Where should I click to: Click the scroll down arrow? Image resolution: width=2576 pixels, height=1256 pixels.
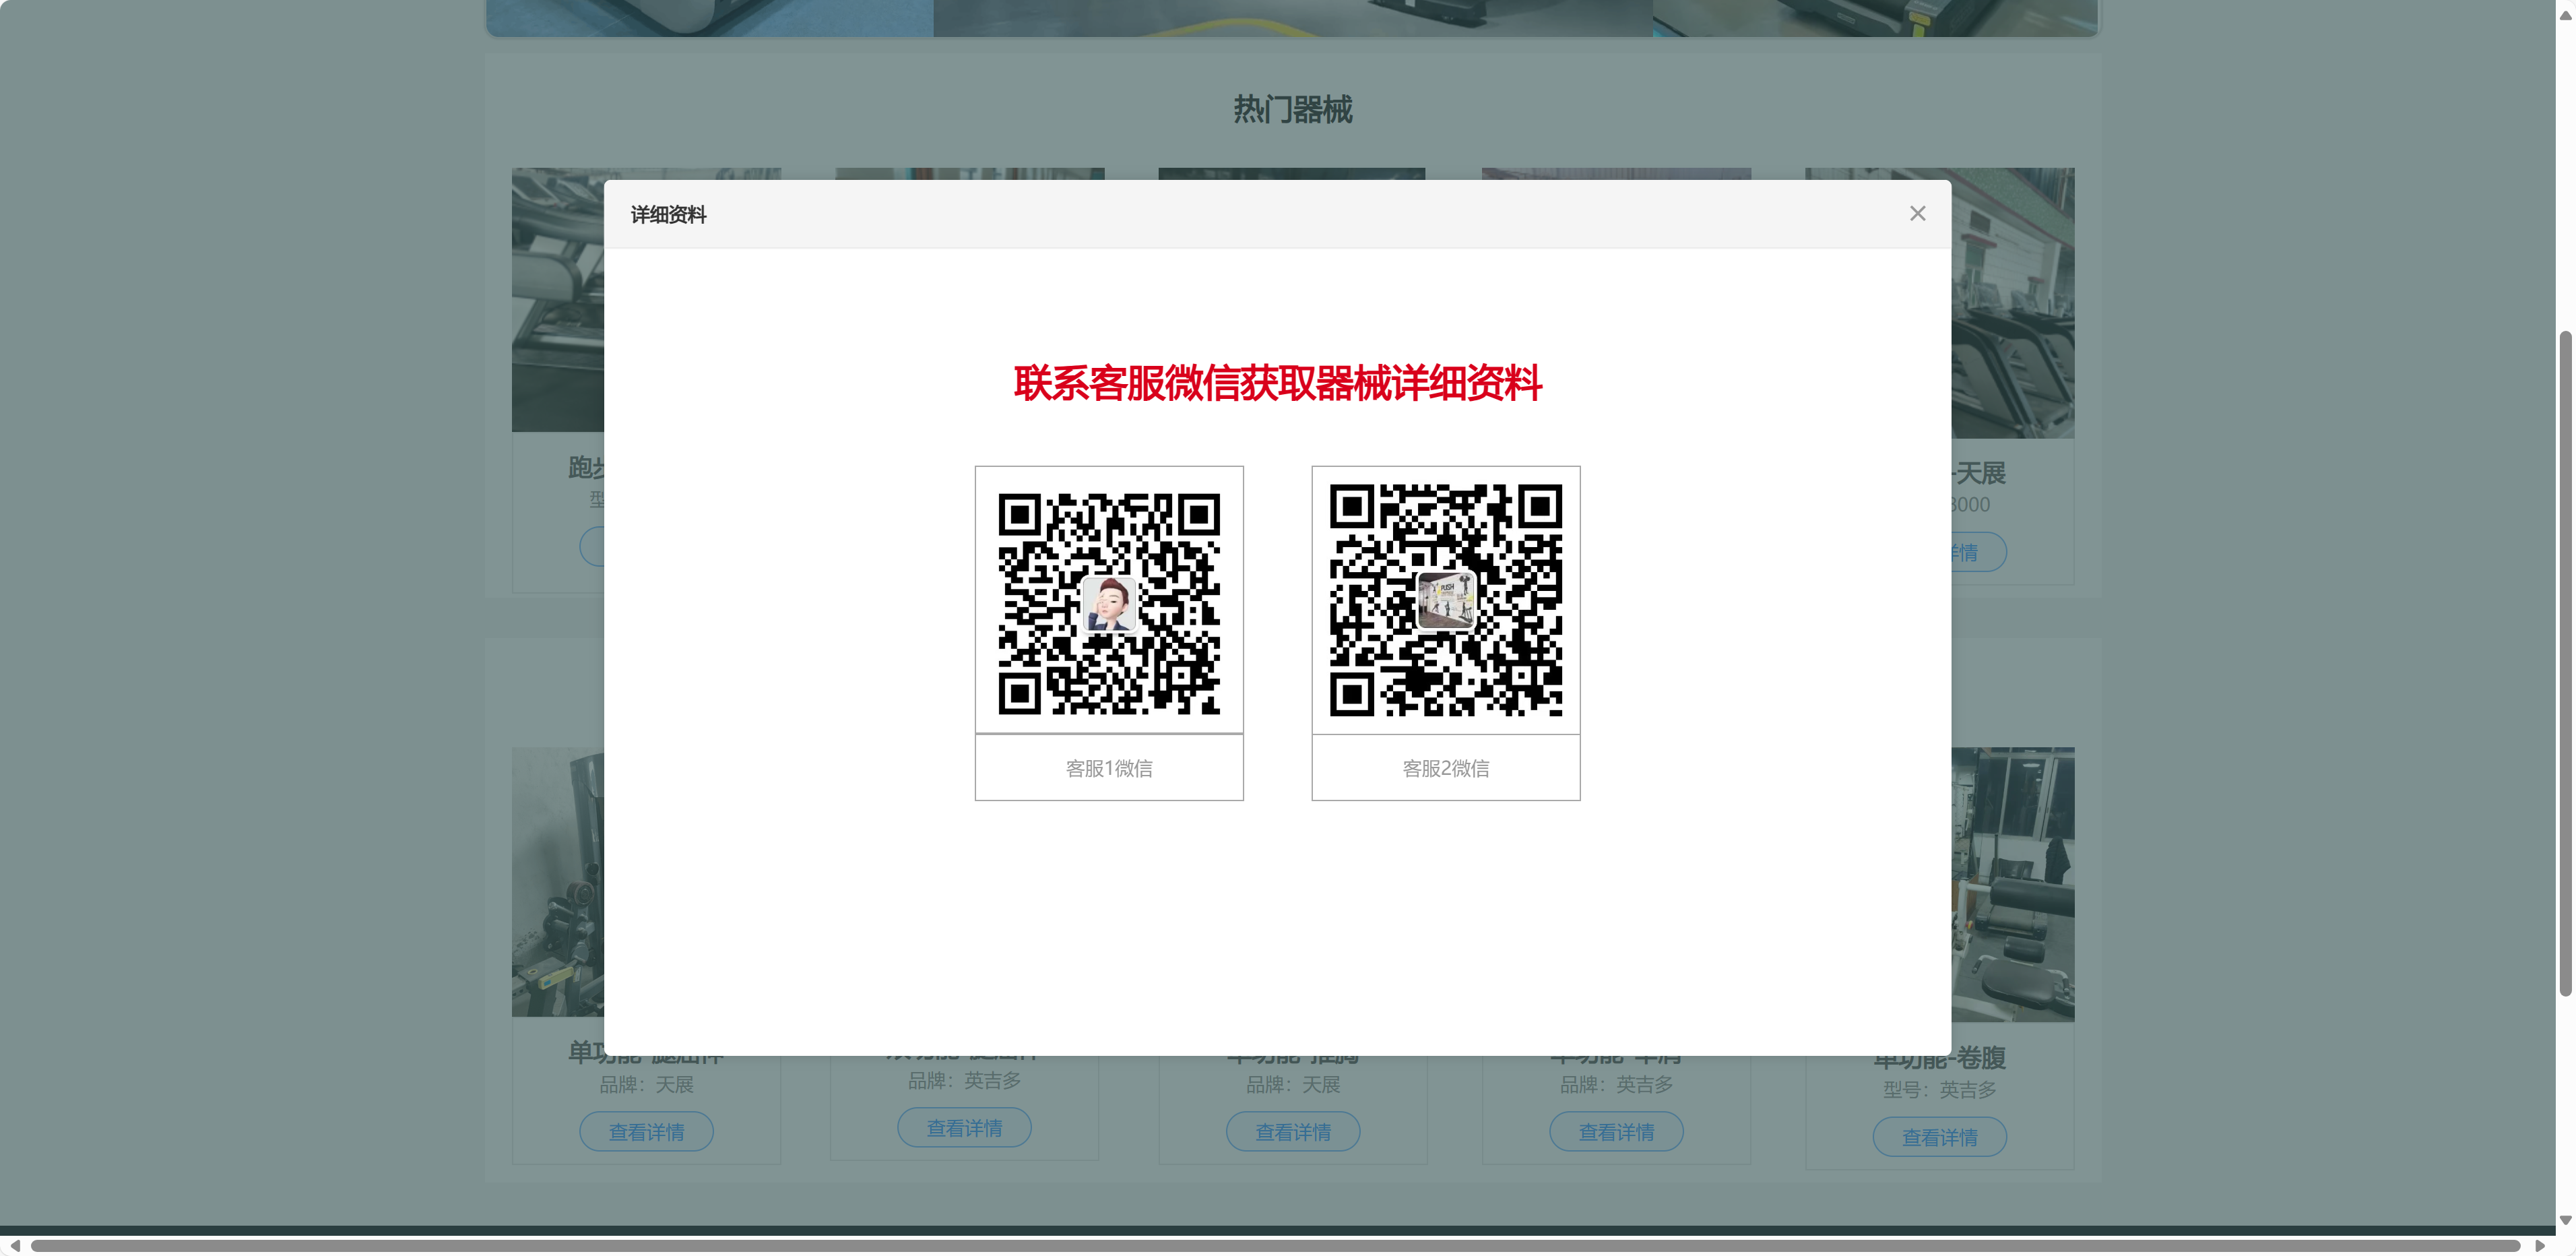[x=2565, y=1220]
